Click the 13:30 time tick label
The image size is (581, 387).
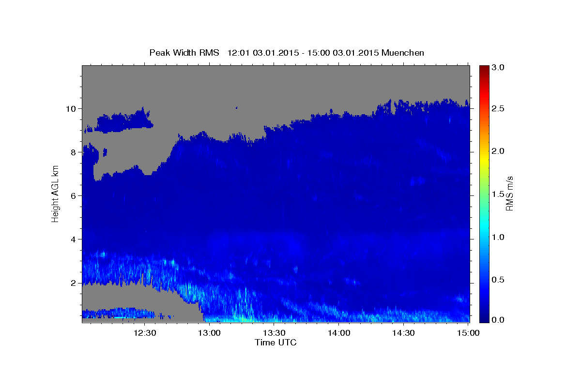point(275,333)
